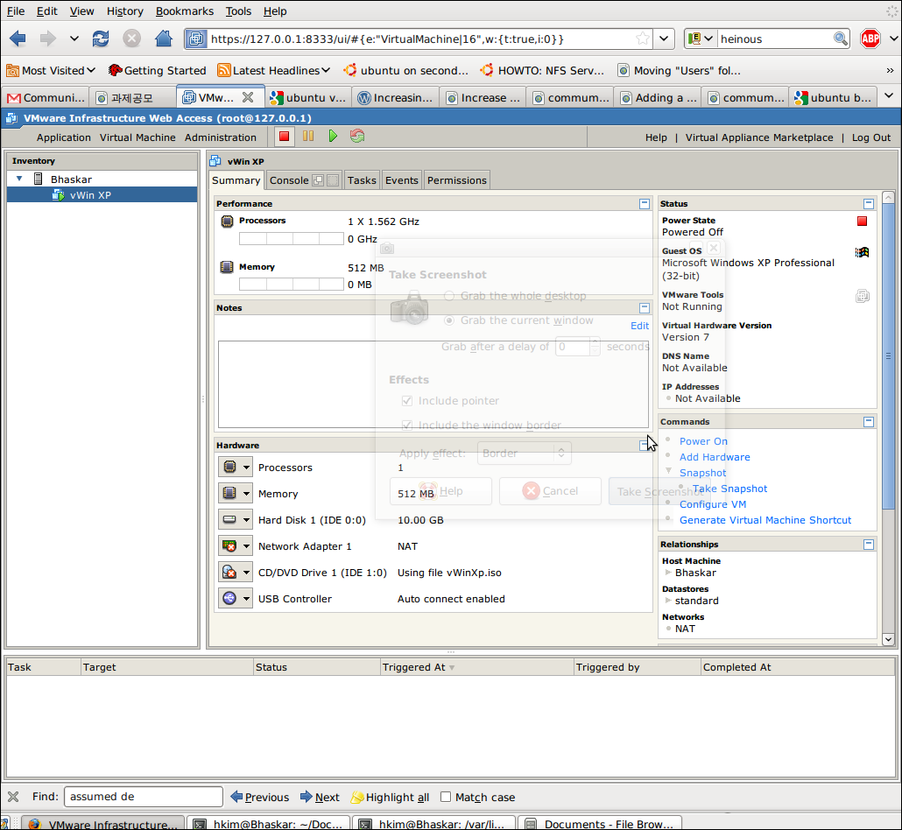902x830 pixels.
Task: Open the History menu
Action: click(125, 11)
